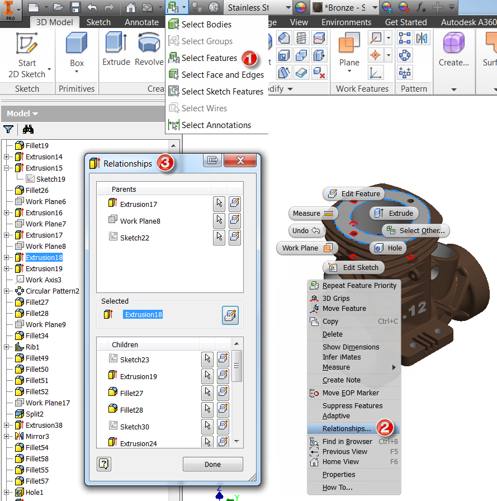The height and width of the screenshot is (501, 497).
Task: Expand the Circular Pattern2 node
Action: (x=6, y=291)
